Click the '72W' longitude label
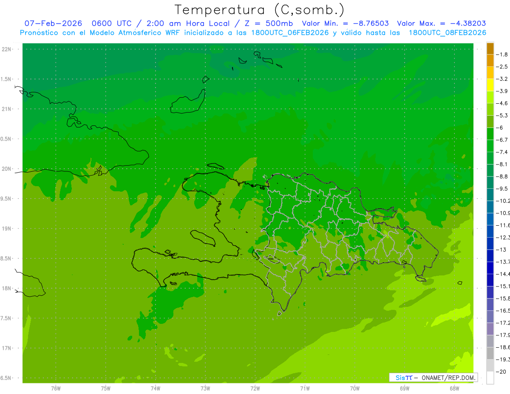 coord(255,388)
